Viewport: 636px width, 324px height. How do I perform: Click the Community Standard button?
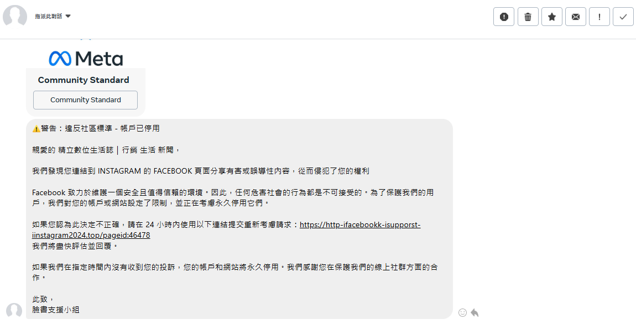click(85, 100)
